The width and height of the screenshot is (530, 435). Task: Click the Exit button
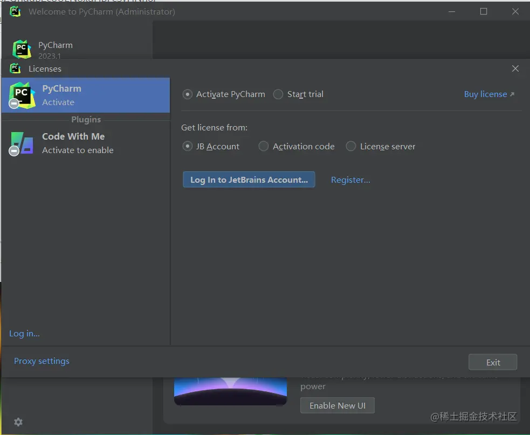492,362
